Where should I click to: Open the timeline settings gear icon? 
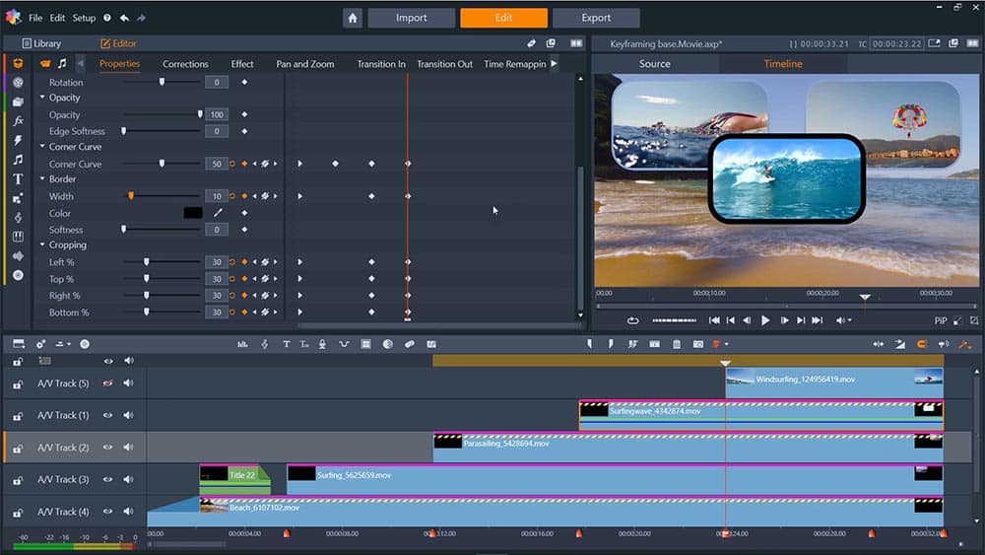(x=40, y=344)
